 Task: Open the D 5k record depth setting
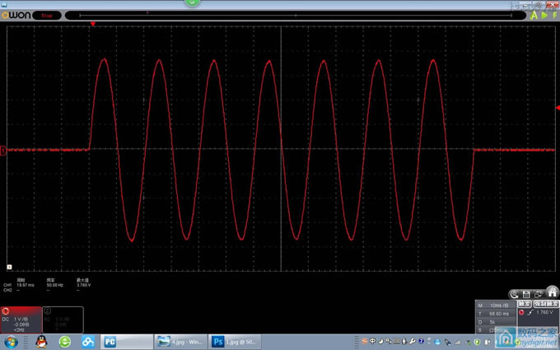(497, 321)
